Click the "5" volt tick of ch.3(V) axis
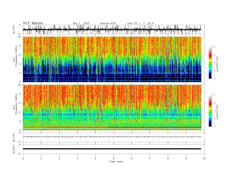 [20, 133]
